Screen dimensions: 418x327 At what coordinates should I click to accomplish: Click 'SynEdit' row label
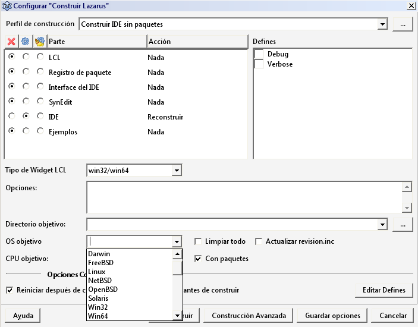(60, 102)
